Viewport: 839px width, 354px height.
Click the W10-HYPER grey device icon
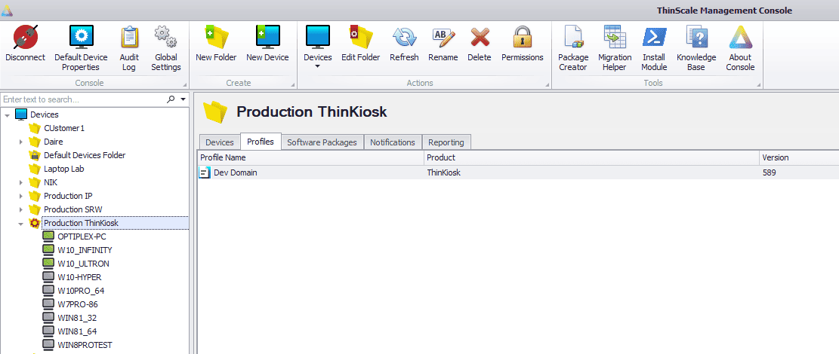[x=48, y=277]
